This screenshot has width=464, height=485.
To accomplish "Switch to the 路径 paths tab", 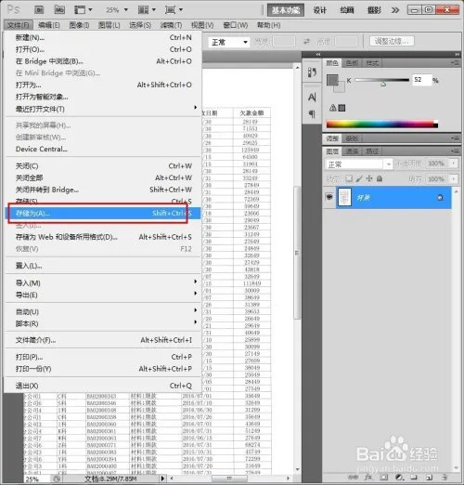I will coord(372,151).
